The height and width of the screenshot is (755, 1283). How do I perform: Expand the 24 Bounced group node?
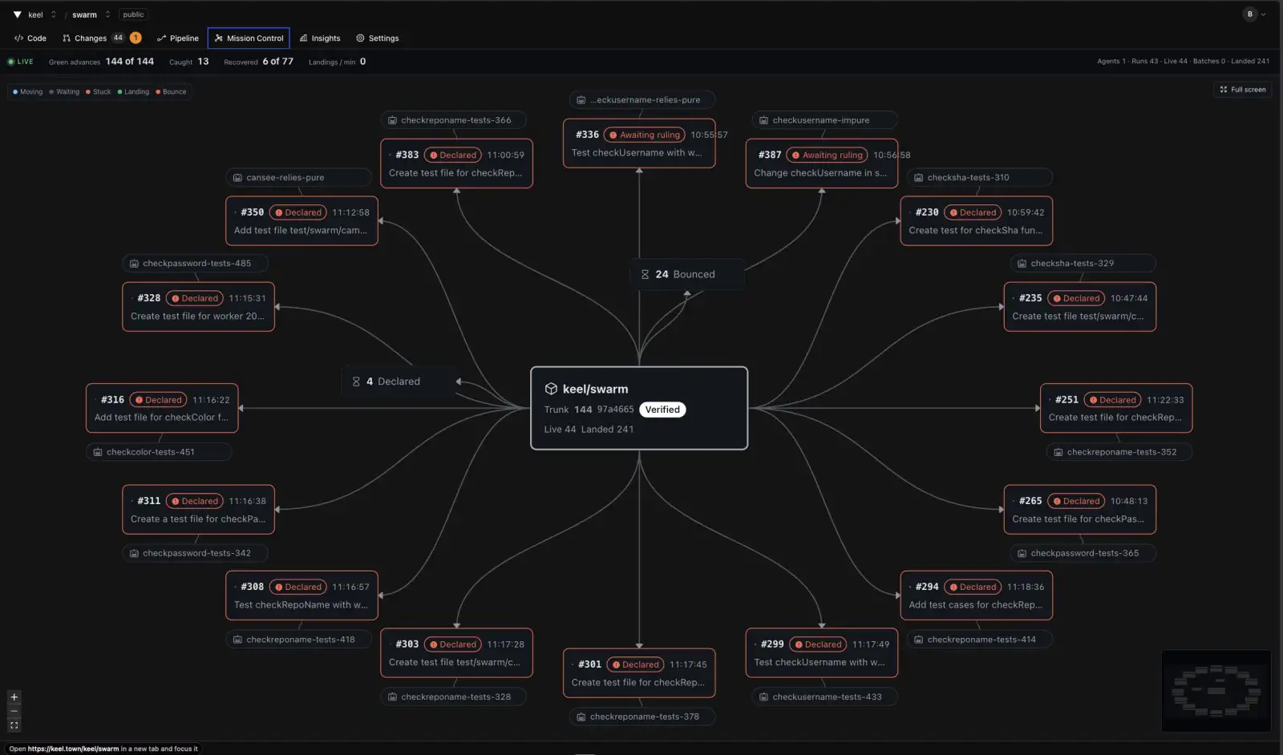(x=687, y=274)
